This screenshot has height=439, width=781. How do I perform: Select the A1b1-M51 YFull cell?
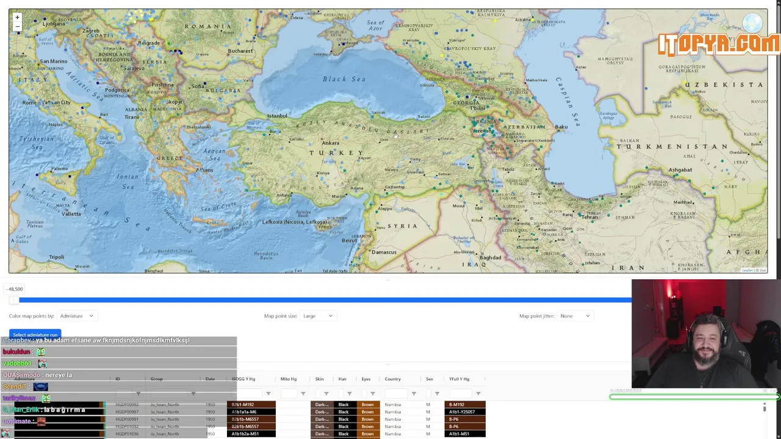[465, 434]
